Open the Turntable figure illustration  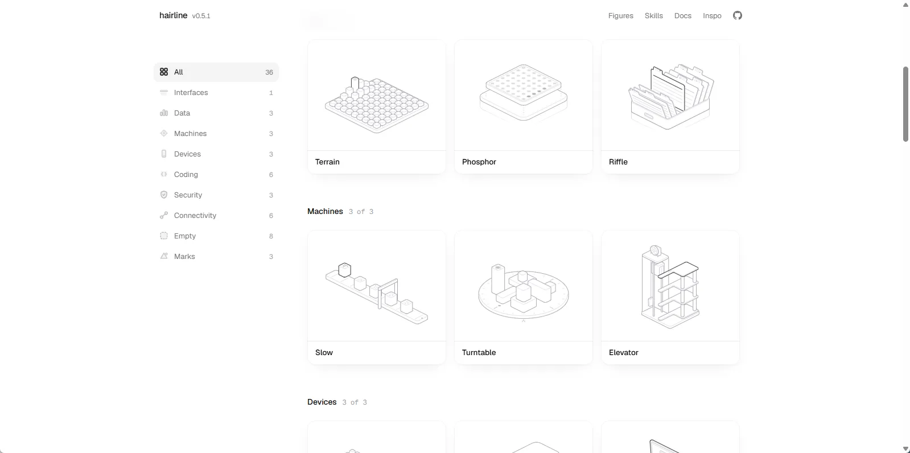[524, 293]
